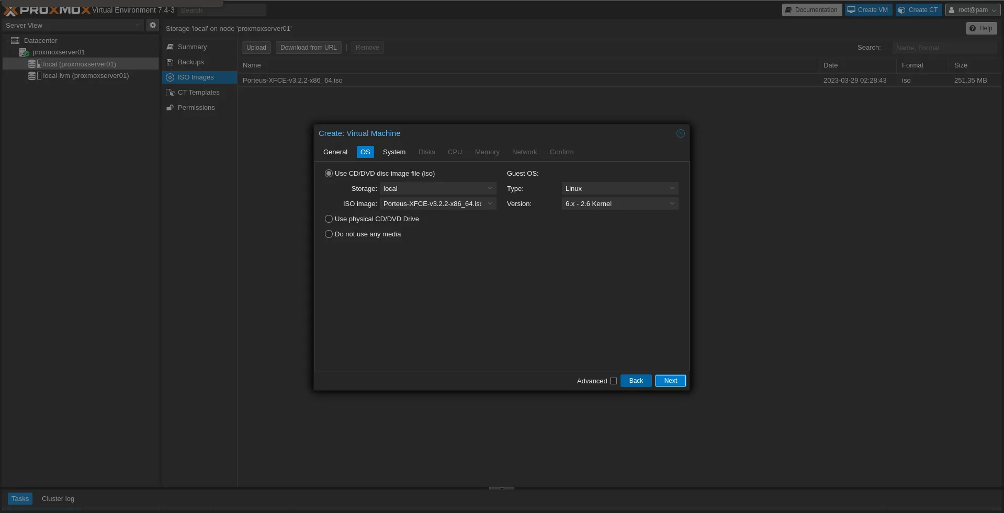1004x513 pixels.
Task: Click the CT Templates icon
Action: [x=170, y=93]
